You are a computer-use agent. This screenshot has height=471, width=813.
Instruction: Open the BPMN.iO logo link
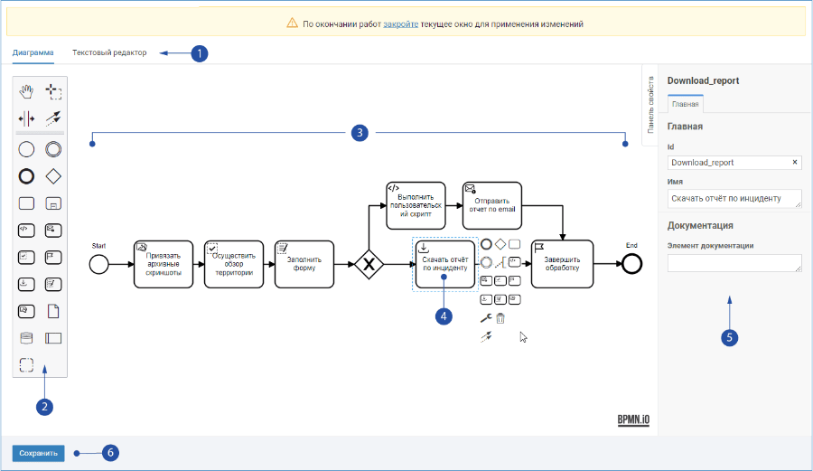tap(633, 419)
